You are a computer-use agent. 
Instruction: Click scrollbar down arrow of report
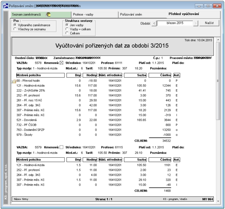pos(218,201)
